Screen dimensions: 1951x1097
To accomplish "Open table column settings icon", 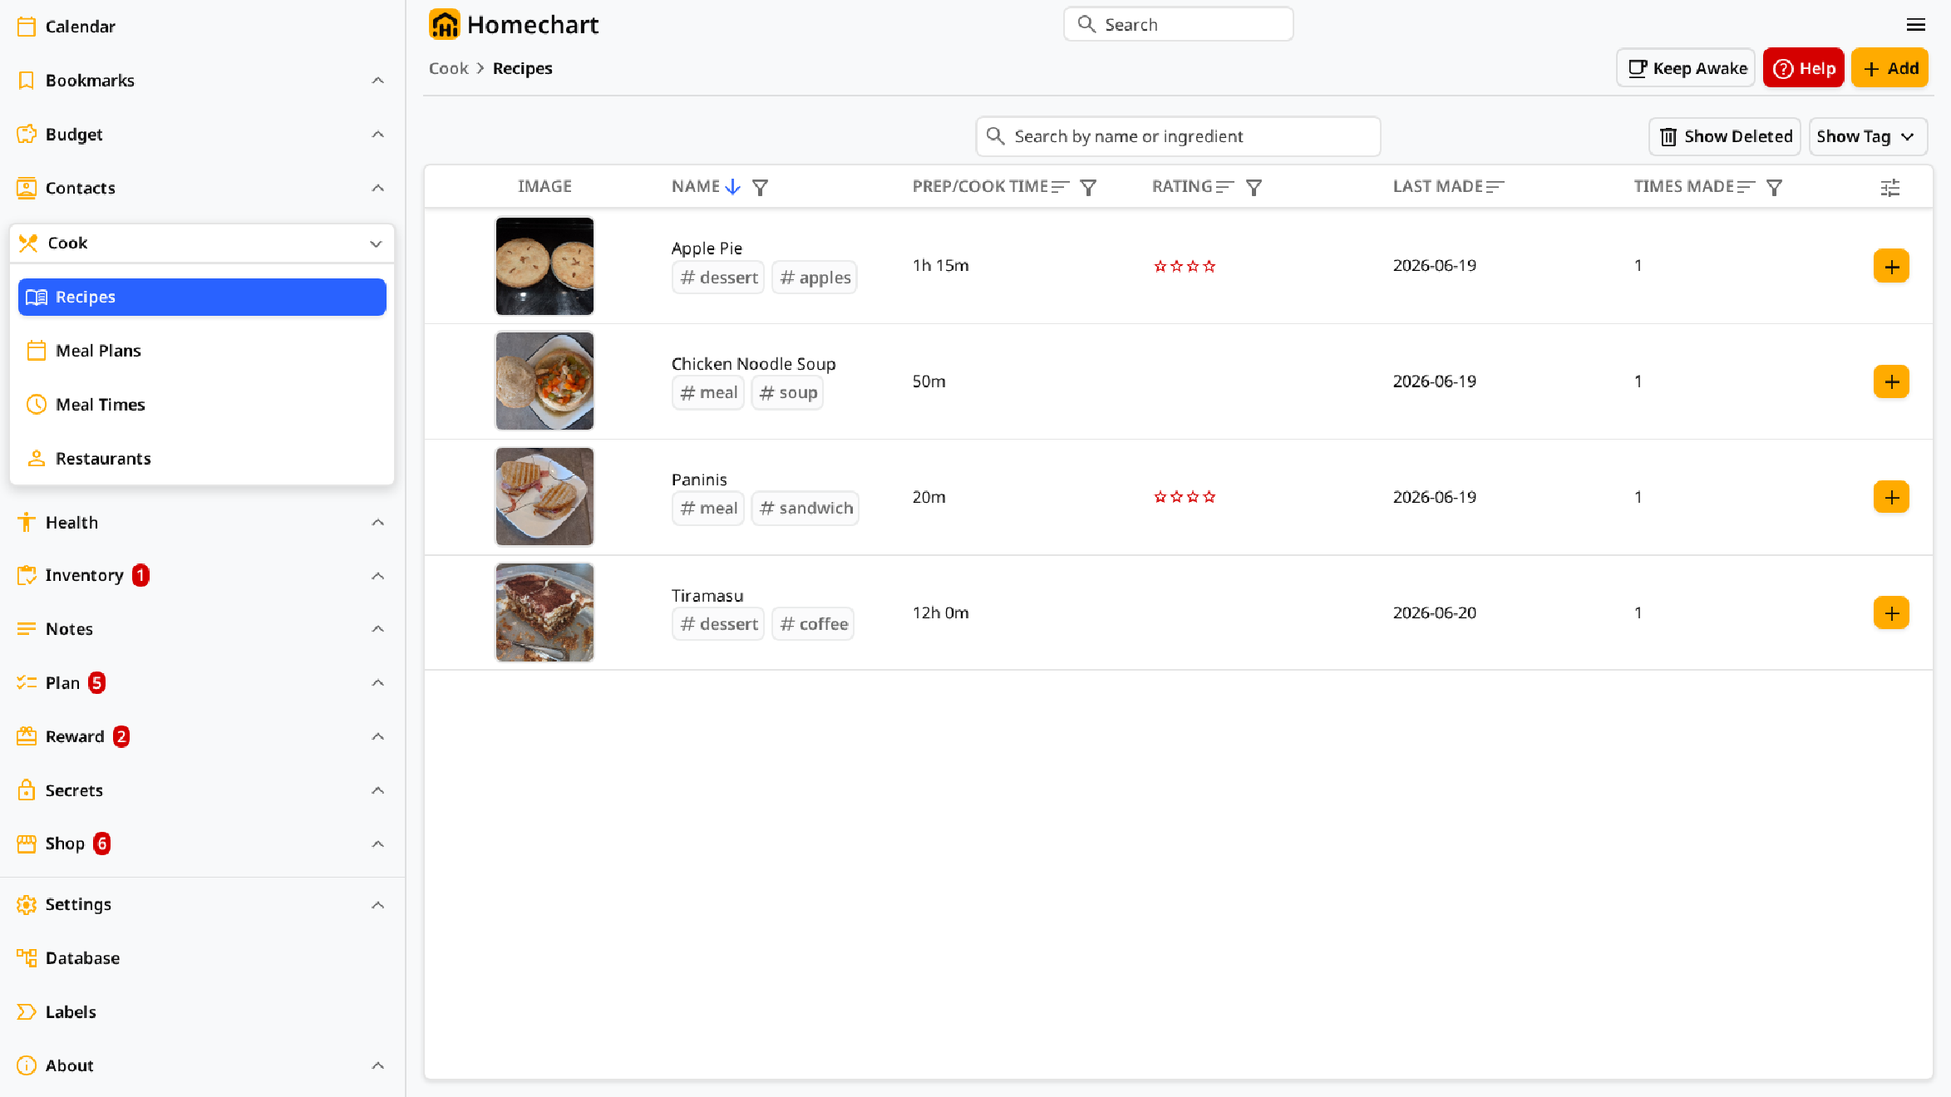I will coord(1890,188).
